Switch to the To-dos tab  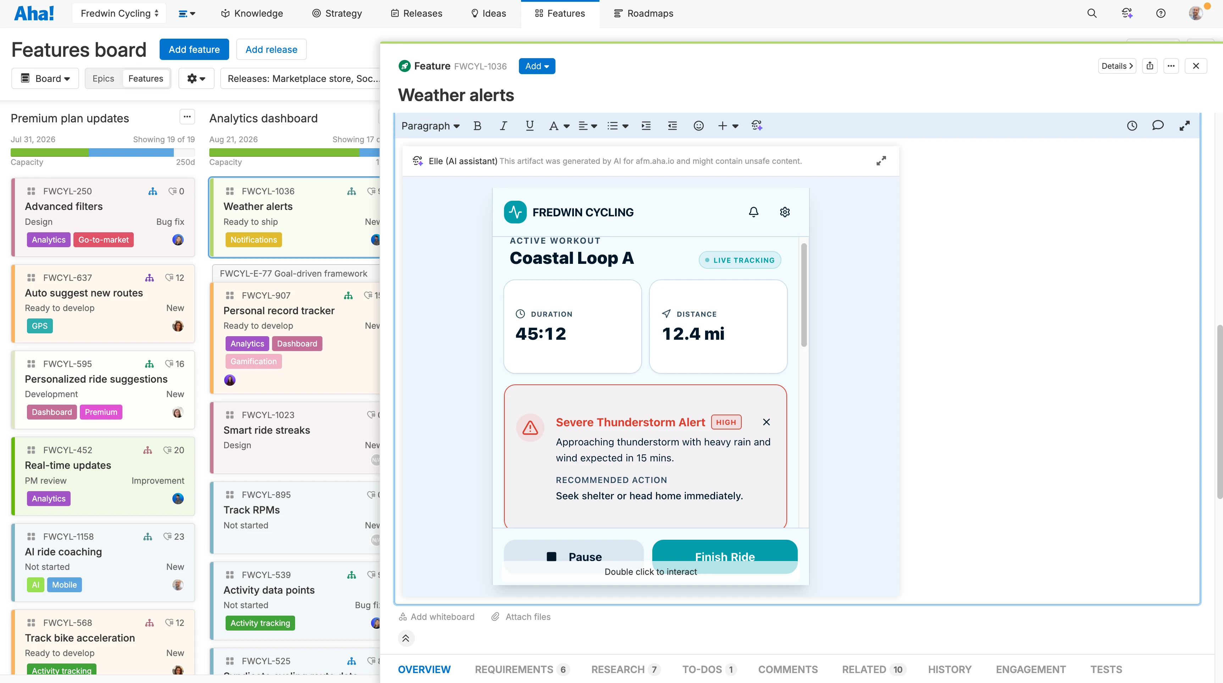(709, 669)
